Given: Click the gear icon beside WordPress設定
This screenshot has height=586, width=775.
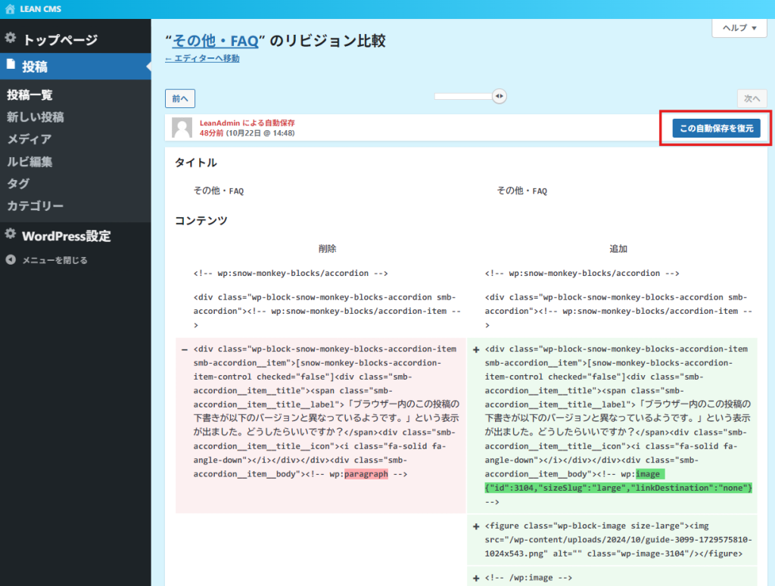Looking at the screenshot, I should click(11, 235).
